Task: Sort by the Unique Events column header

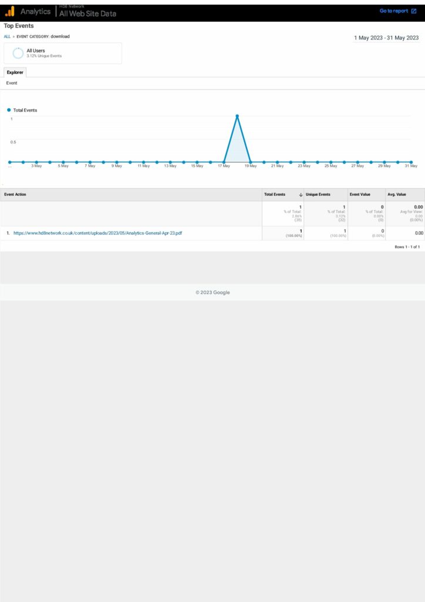Action: [318, 195]
